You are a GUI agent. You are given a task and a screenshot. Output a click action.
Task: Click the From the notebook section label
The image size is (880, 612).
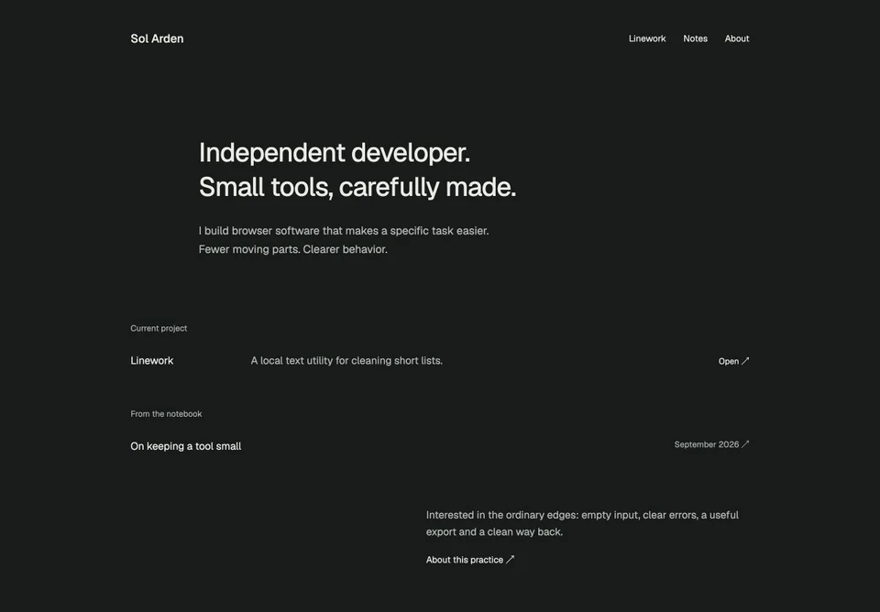(166, 414)
